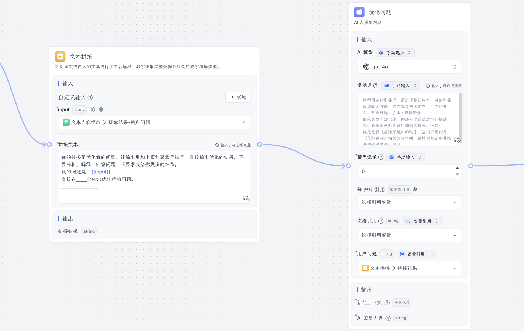
Task: Expand the 拼接文本 editor fullscreen
Action: (245, 198)
